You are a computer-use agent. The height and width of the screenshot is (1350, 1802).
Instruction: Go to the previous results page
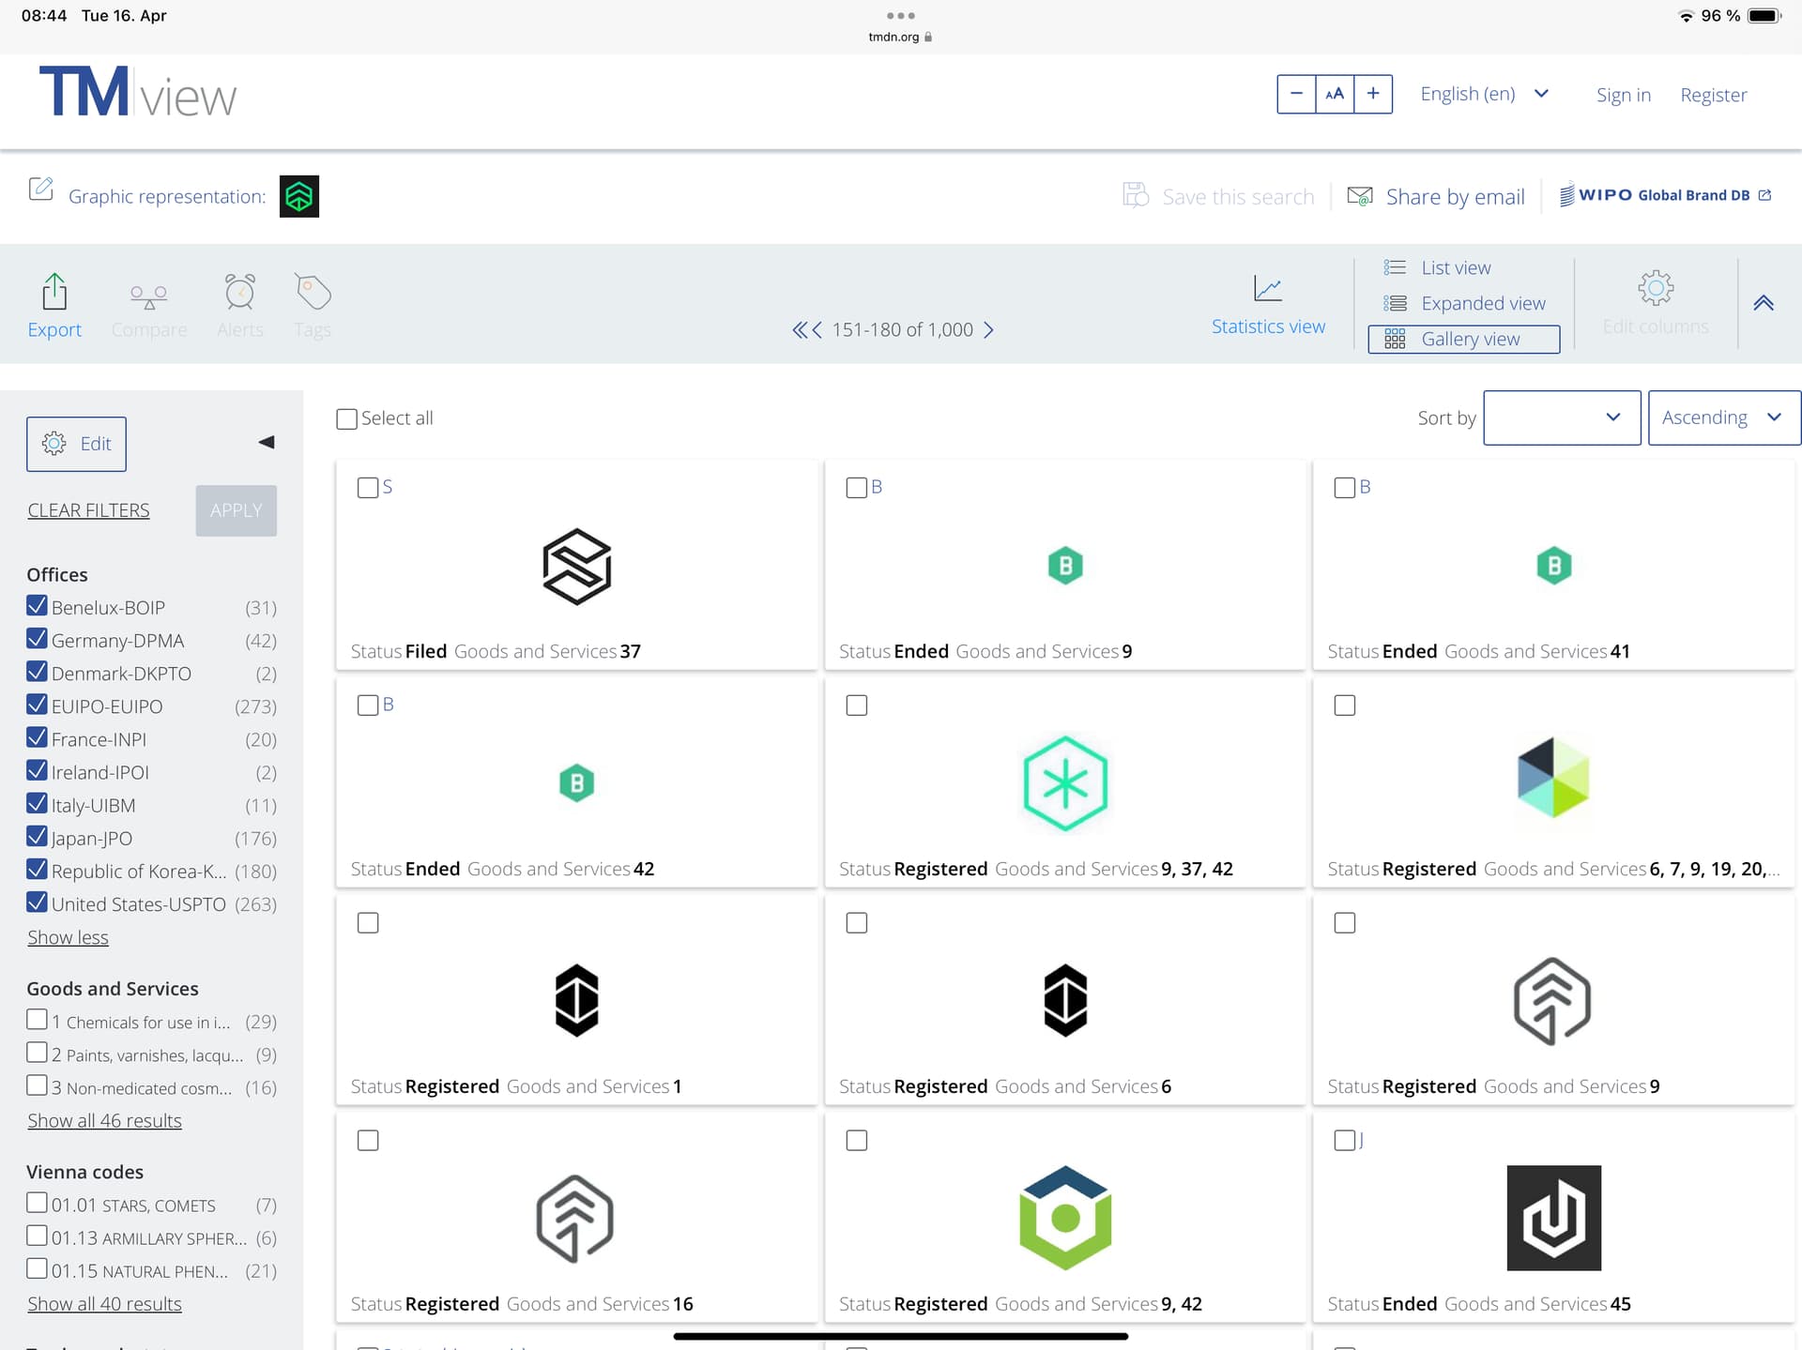click(x=817, y=329)
